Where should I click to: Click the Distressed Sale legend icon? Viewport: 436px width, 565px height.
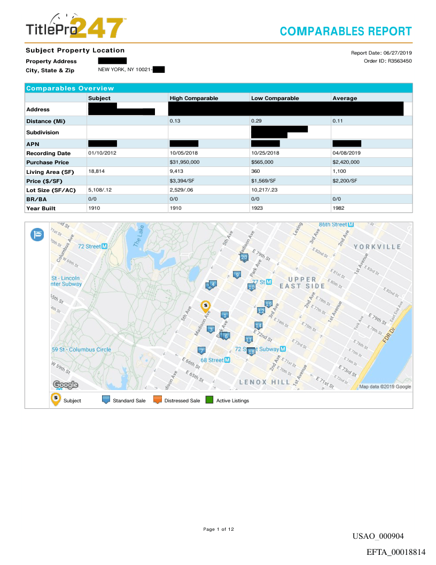click(x=157, y=400)
